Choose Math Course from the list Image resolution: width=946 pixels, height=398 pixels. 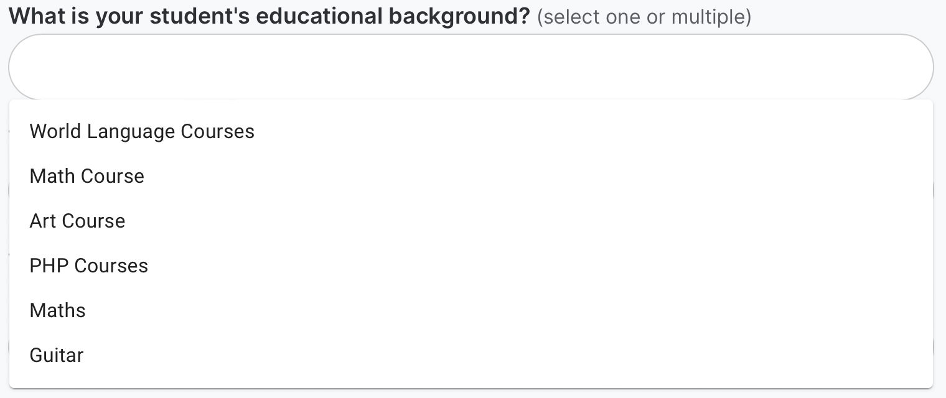coord(87,177)
